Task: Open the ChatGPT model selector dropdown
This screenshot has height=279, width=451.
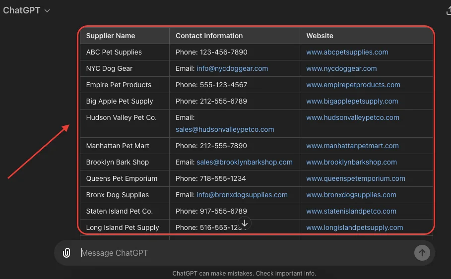Action: click(x=26, y=10)
